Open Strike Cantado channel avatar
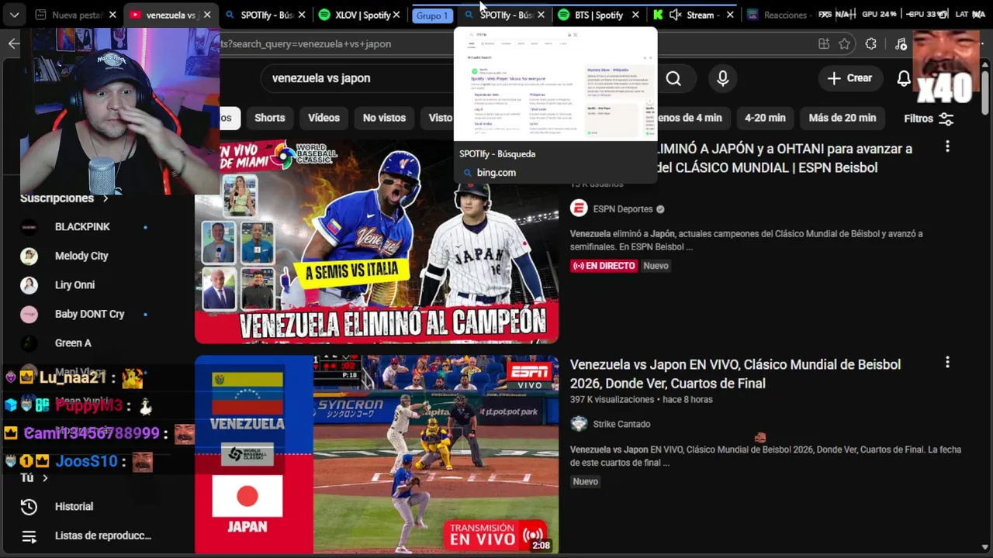Image resolution: width=993 pixels, height=558 pixels. (579, 424)
